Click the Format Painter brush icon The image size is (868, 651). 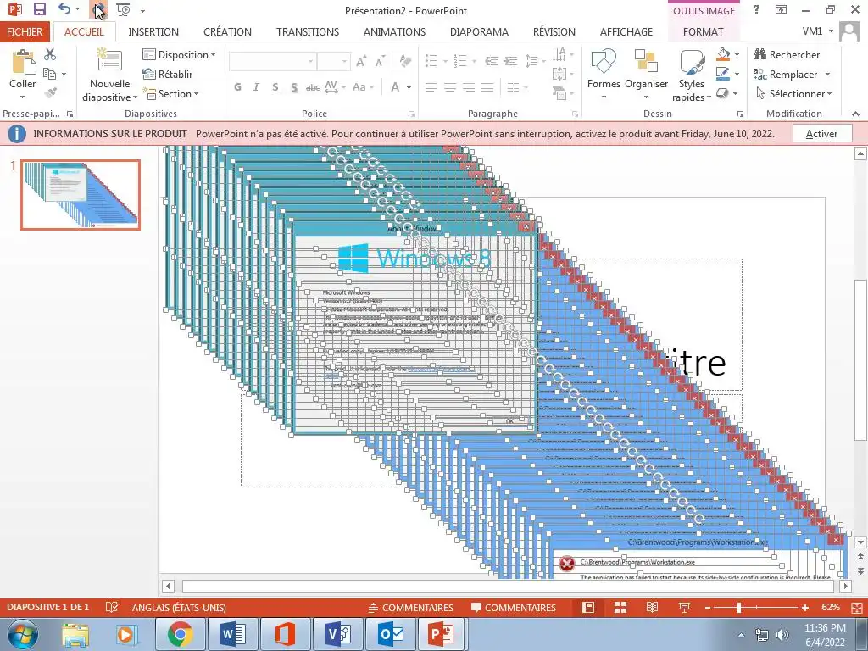pyautogui.click(x=50, y=92)
